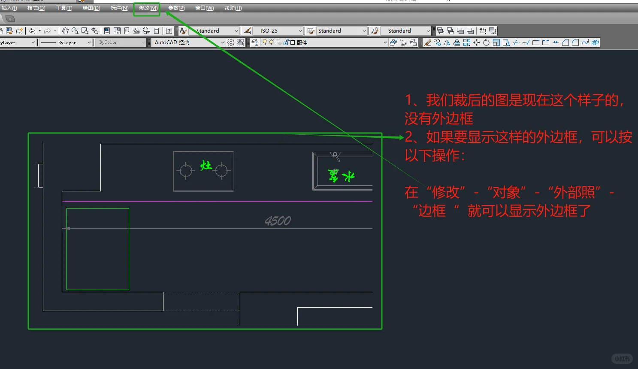The image size is (638, 369).
Task: Click the Help question mark button
Action: coord(169,30)
